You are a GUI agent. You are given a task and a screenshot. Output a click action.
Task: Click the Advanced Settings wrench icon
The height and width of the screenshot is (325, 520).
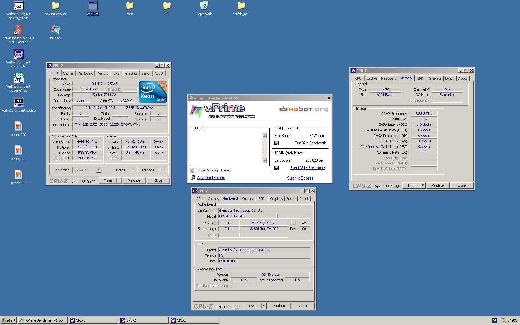(193, 178)
